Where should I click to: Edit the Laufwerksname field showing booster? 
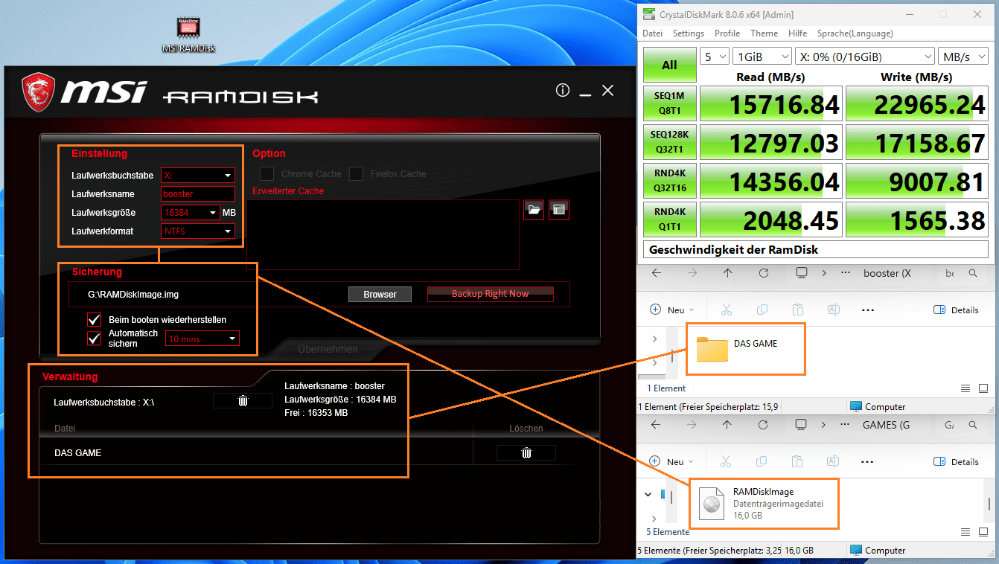[x=198, y=194]
